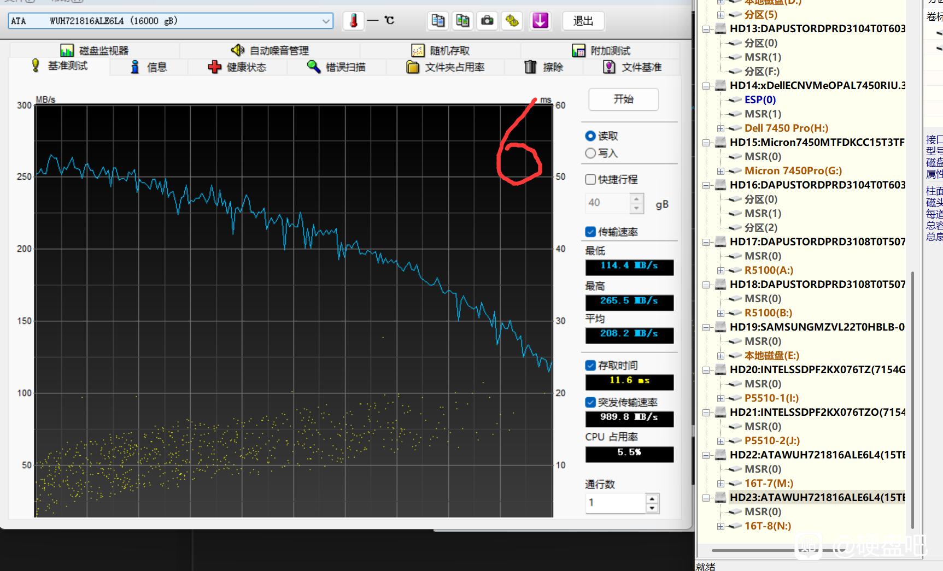943x571 pixels.
Task: Collapse HD13:DAPUSTORDPRD3104T0T603 tree node
Action: (706, 29)
